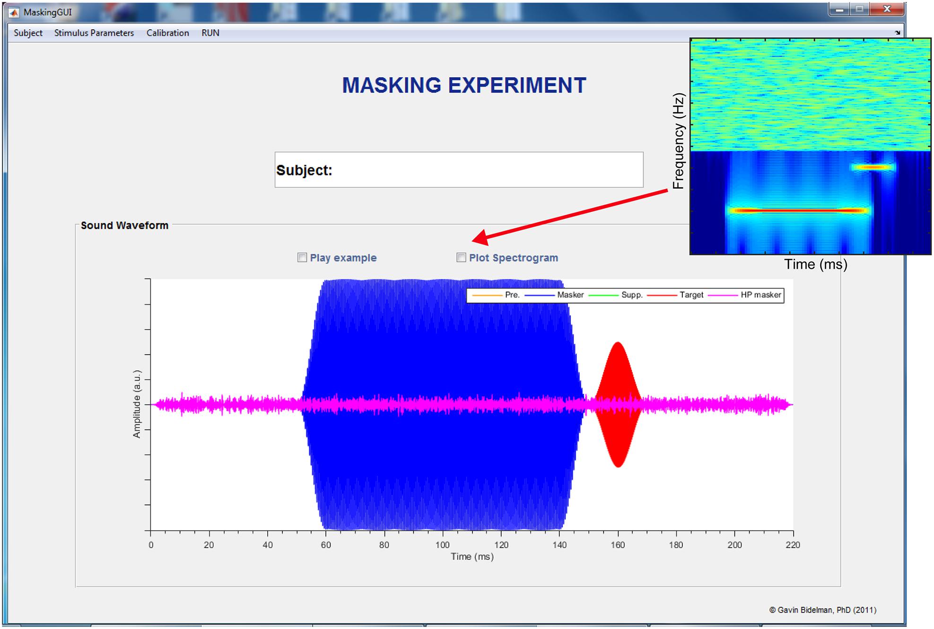Click the 220 tick label on time axis
The width and height of the screenshot is (934, 629).
[793, 545]
